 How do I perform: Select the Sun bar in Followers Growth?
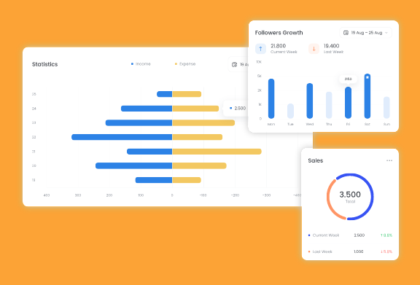pyautogui.click(x=386, y=107)
